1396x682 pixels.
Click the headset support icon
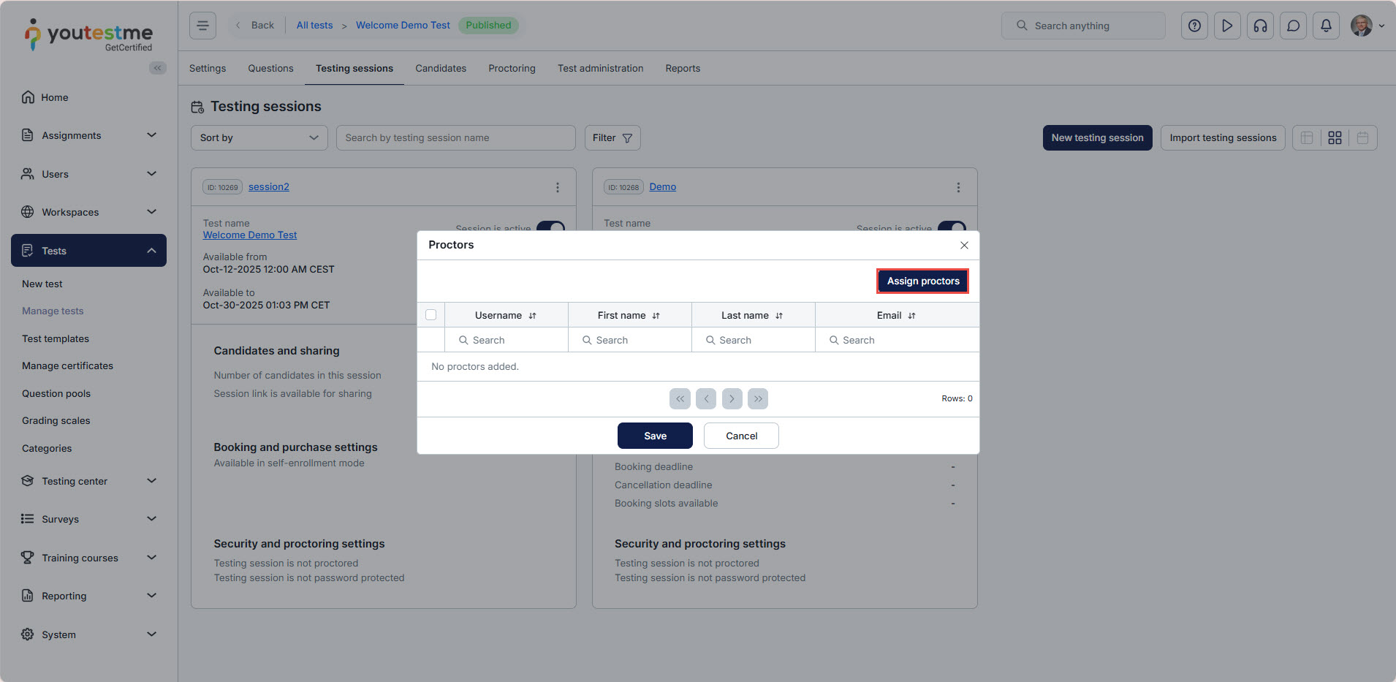[1260, 26]
